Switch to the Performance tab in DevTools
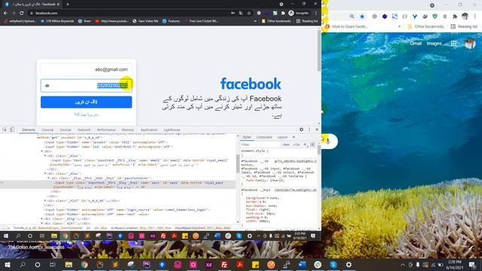The height and width of the screenshot is (271, 482). point(106,130)
